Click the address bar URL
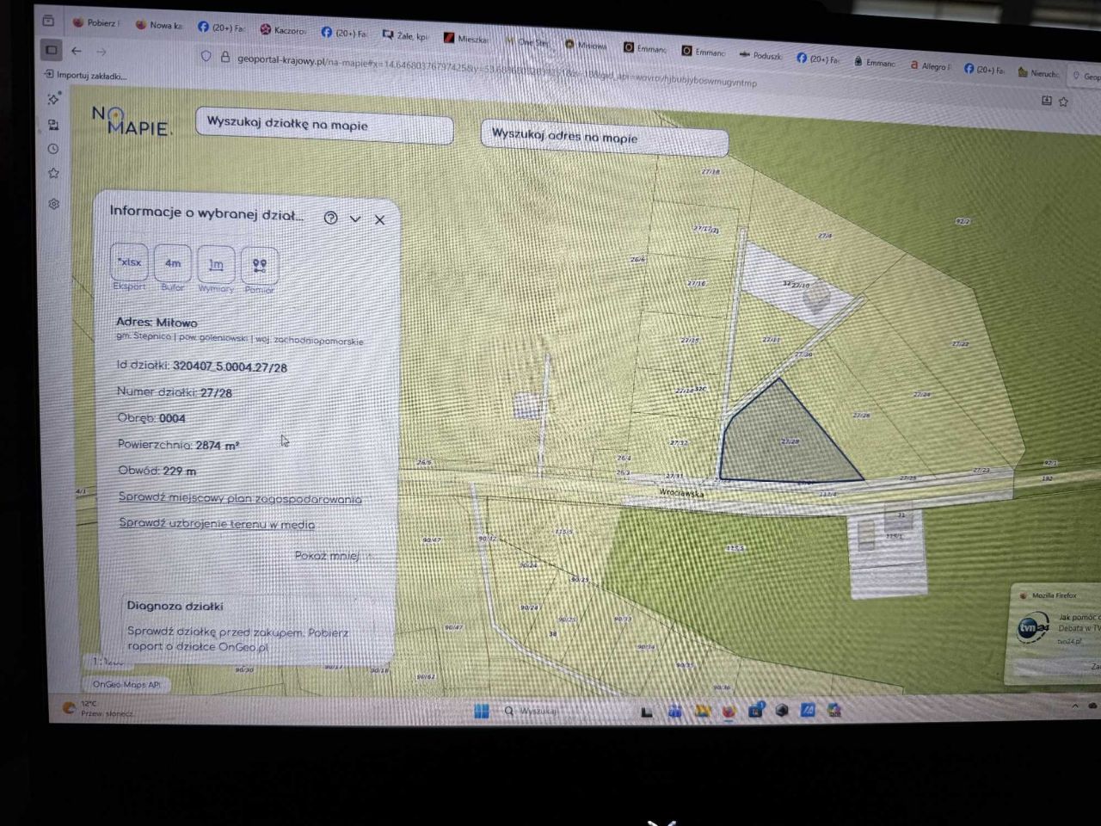This screenshot has height=826, width=1101. (496, 71)
